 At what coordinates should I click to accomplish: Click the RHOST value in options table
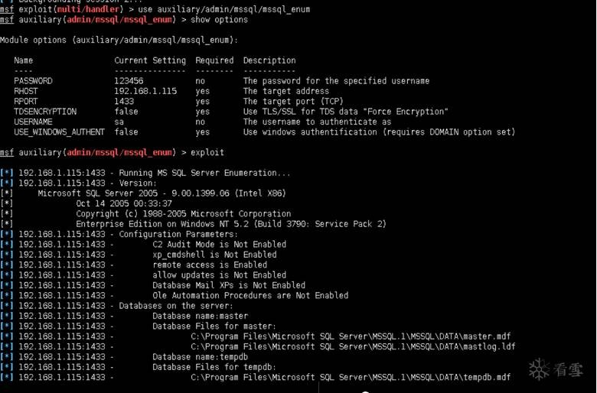click(145, 91)
